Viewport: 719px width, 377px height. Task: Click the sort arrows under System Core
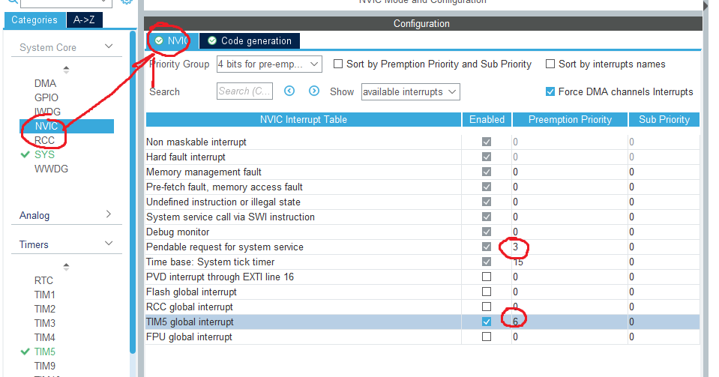(x=66, y=70)
